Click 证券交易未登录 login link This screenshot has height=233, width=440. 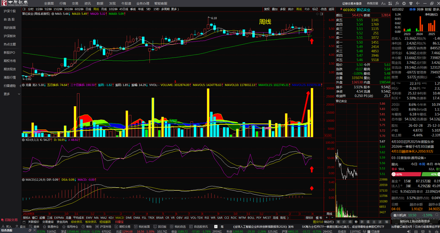point(352,3)
